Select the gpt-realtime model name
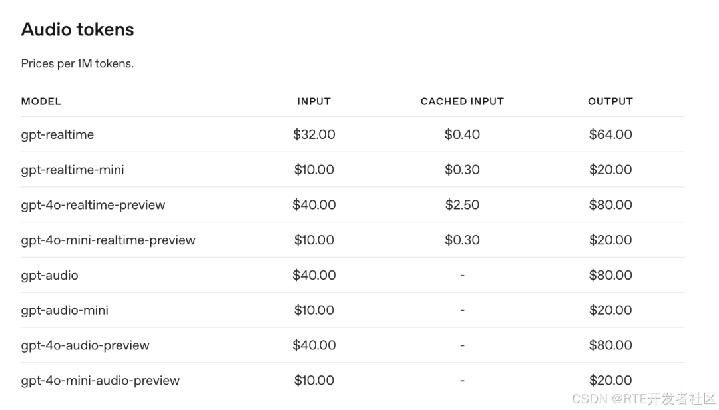719x410 pixels. pos(57,135)
